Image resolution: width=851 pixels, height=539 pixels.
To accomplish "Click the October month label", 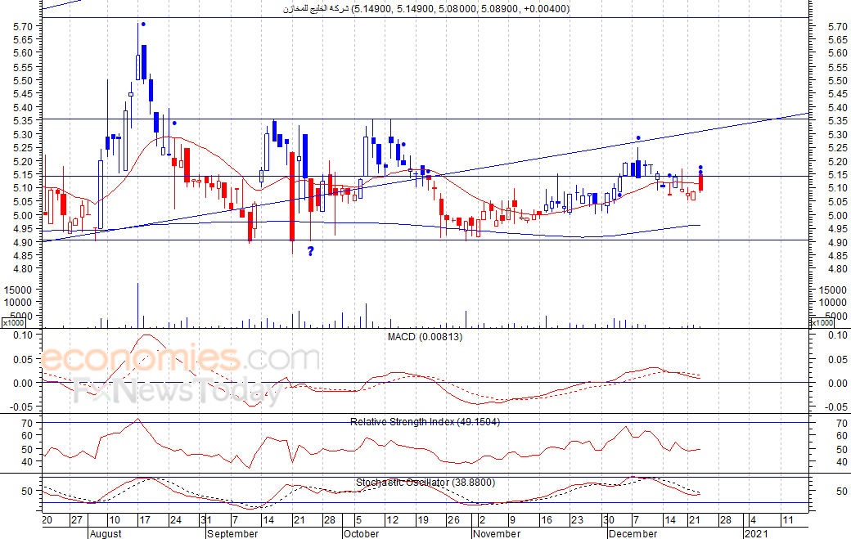I will tap(362, 533).
